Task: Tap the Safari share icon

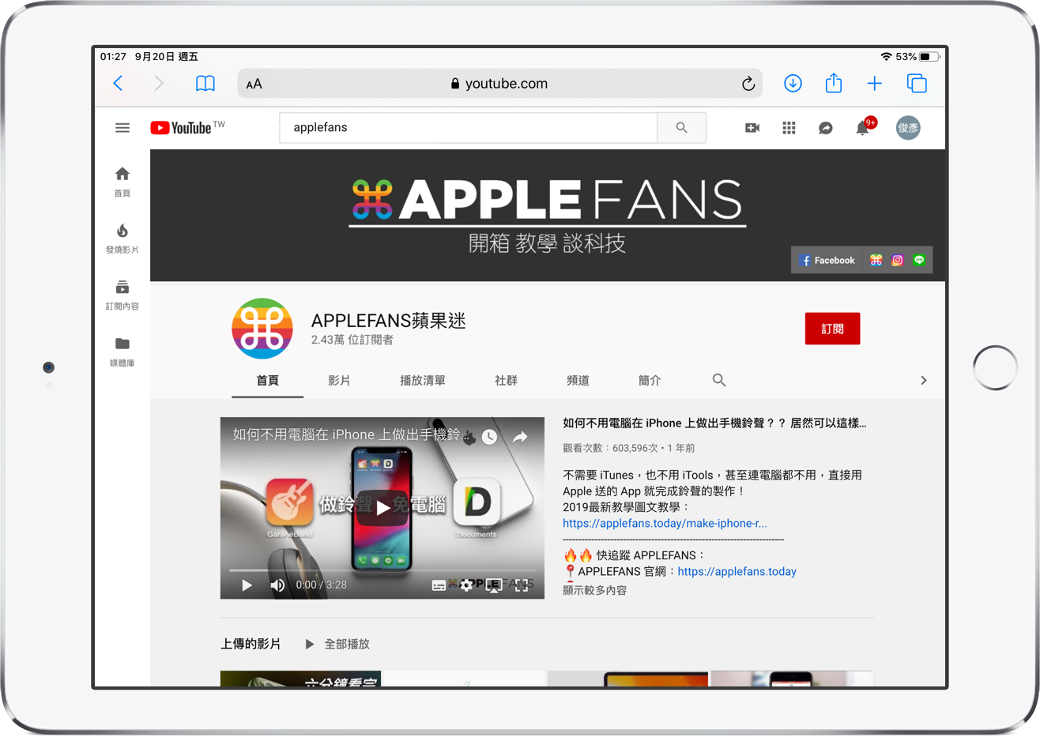Action: point(834,83)
